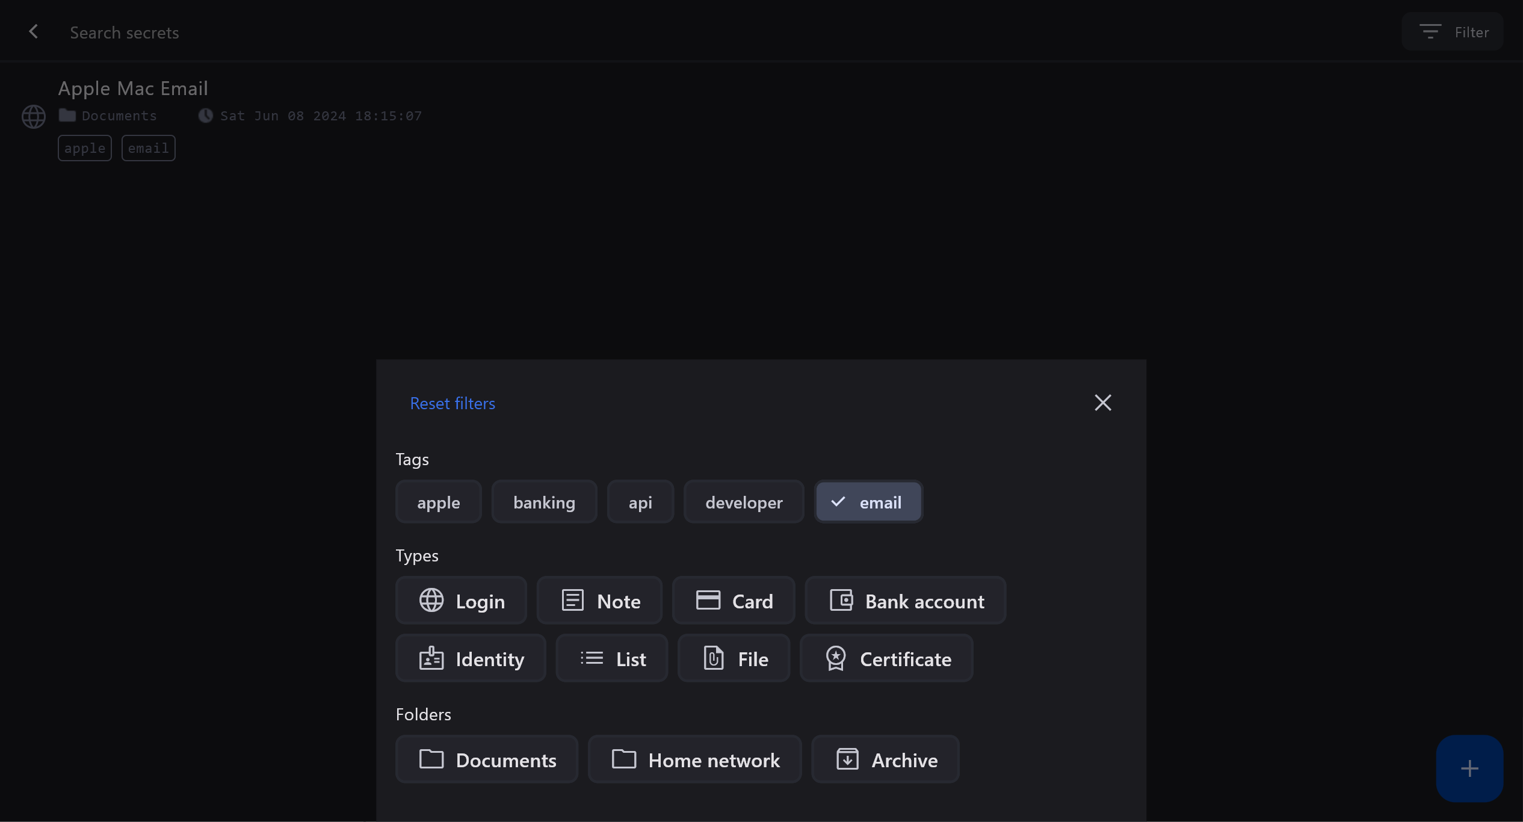The image size is (1523, 822).
Task: Filter by Note type
Action: pos(599,601)
